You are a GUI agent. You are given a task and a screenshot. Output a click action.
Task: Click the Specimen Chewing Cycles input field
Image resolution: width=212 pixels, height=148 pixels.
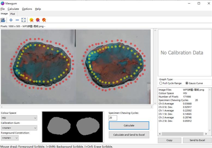(x=113, y=118)
